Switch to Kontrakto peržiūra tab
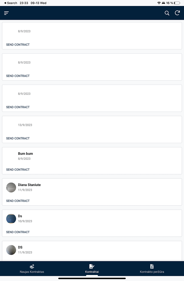The image size is (184, 281). click(x=152, y=272)
